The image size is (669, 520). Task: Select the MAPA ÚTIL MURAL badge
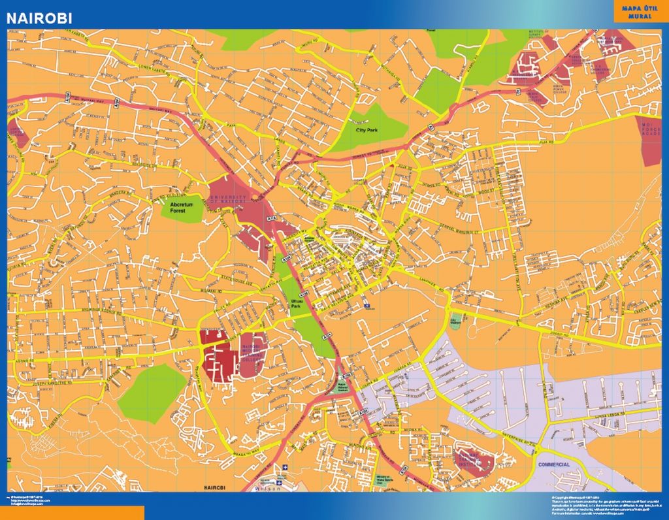tap(638, 11)
